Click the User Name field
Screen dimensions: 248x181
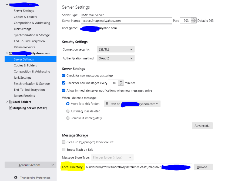pos(126,28)
